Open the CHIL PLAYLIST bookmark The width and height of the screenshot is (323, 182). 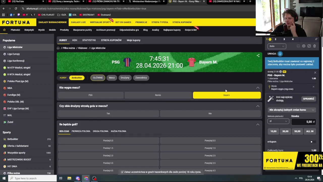46,15
